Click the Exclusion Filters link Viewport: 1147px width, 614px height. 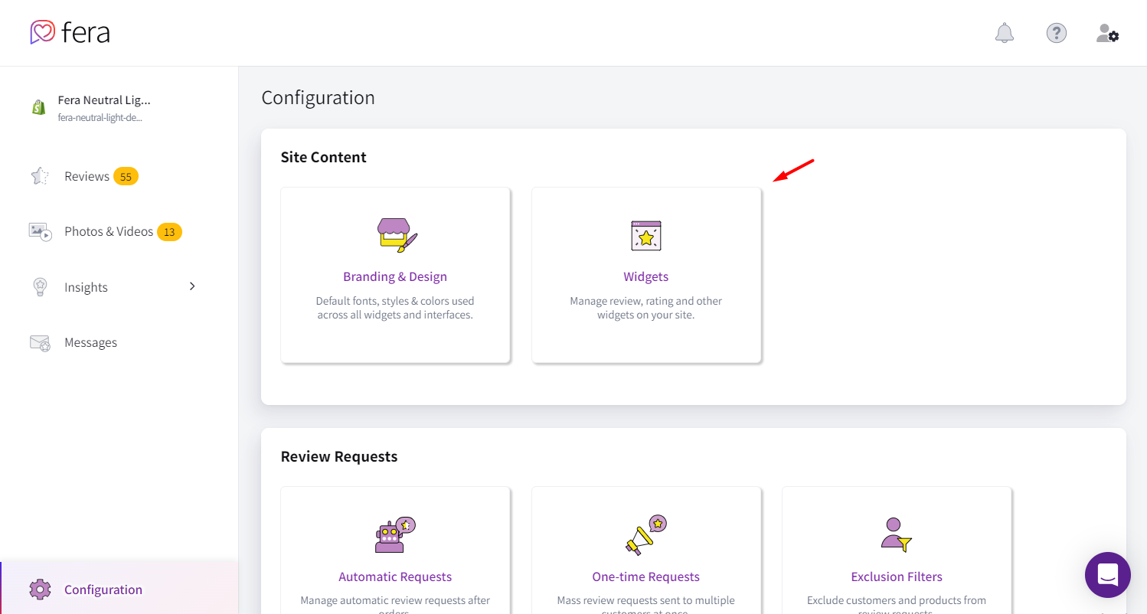[897, 576]
